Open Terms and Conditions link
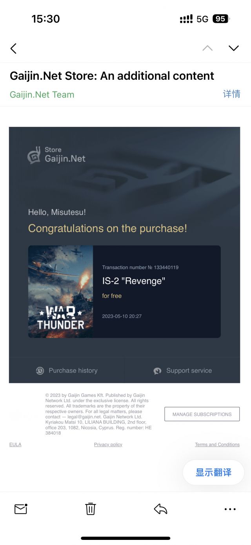This screenshot has width=251, height=545. 217,444
